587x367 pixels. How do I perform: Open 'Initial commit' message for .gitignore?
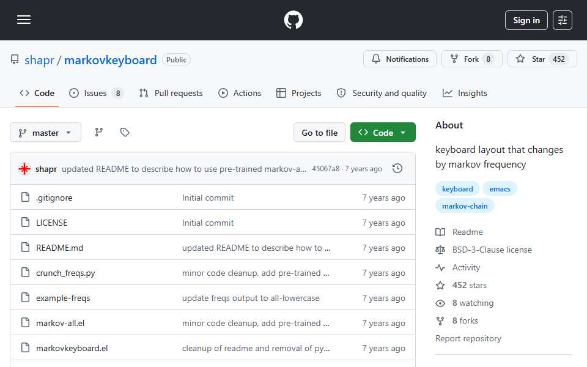(x=208, y=198)
